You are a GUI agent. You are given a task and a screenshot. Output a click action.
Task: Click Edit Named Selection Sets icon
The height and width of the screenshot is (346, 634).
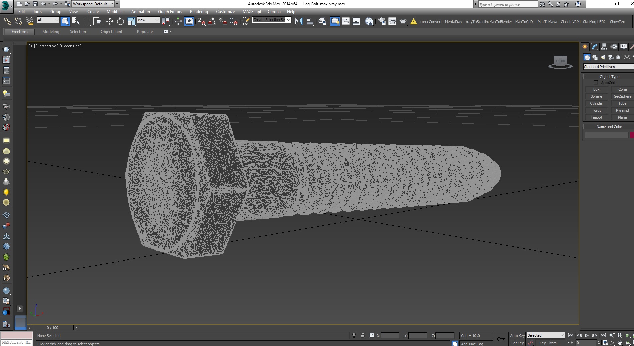click(x=246, y=21)
